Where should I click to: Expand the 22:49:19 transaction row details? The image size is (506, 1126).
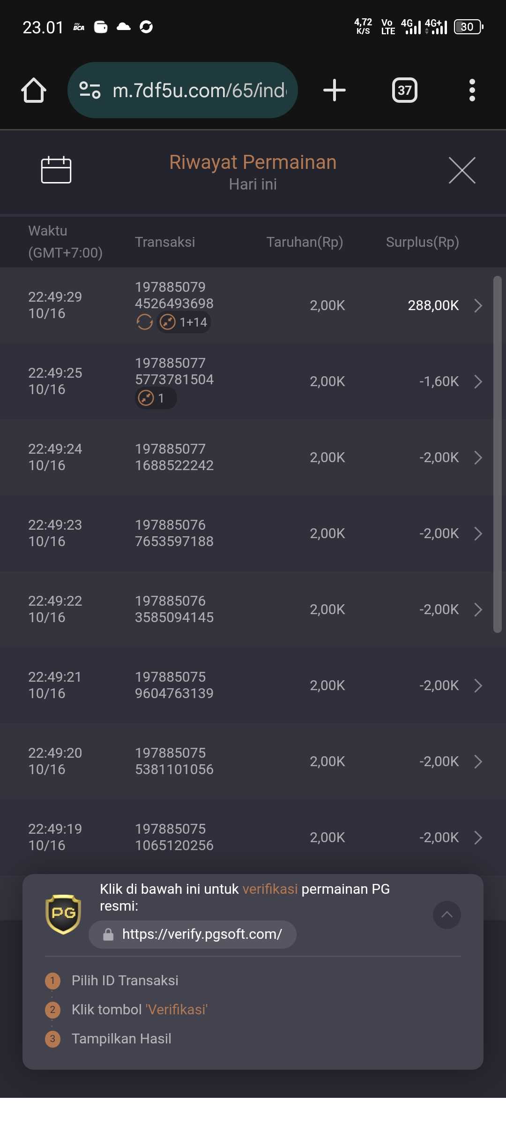[x=478, y=837]
